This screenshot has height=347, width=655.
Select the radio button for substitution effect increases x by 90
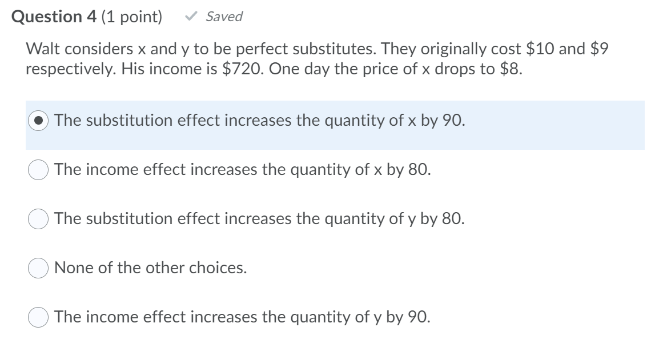click(37, 120)
